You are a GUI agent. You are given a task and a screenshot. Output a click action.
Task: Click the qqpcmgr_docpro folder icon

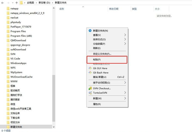8,45
